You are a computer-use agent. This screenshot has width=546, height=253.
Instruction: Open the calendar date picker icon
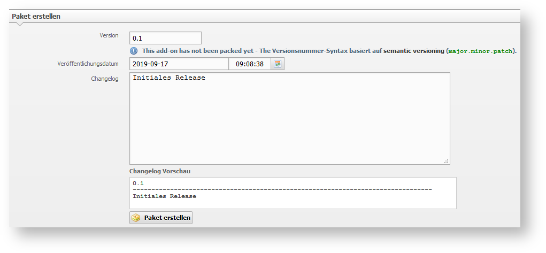tap(278, 64)
